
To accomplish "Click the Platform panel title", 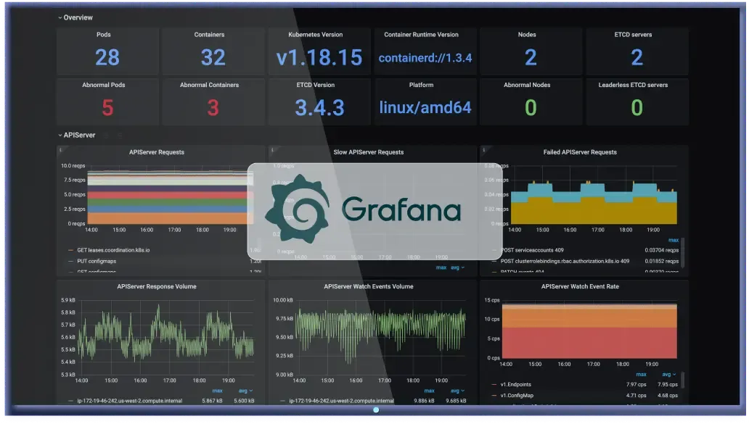I will tap(421, 86).
